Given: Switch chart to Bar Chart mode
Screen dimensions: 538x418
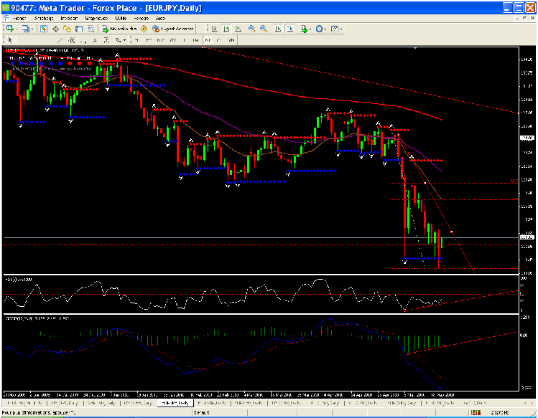Looking at the screenshot, I should pyautogui.click(x=215, y=29).
